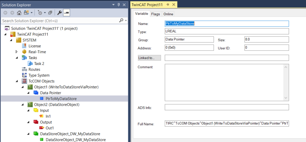Click the Full Name field
Image resolution: width=306 pixels, height=142 pixels.
pos(227,123)
